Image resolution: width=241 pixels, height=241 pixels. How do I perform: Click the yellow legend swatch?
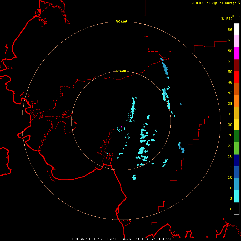(x=236, y=125)
